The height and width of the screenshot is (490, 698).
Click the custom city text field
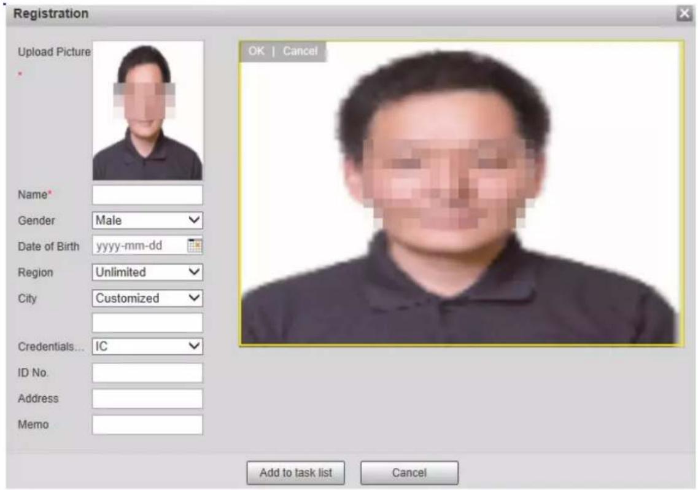click(x=147, y=322)
